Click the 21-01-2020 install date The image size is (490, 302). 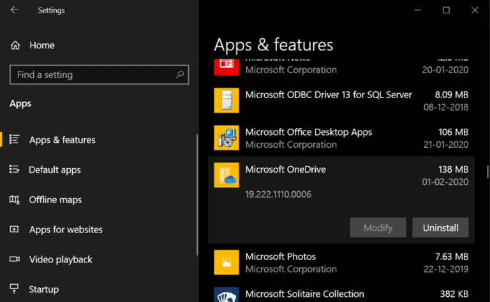pos(445,145)
